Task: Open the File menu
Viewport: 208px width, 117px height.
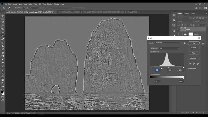Action: point(6,4)
